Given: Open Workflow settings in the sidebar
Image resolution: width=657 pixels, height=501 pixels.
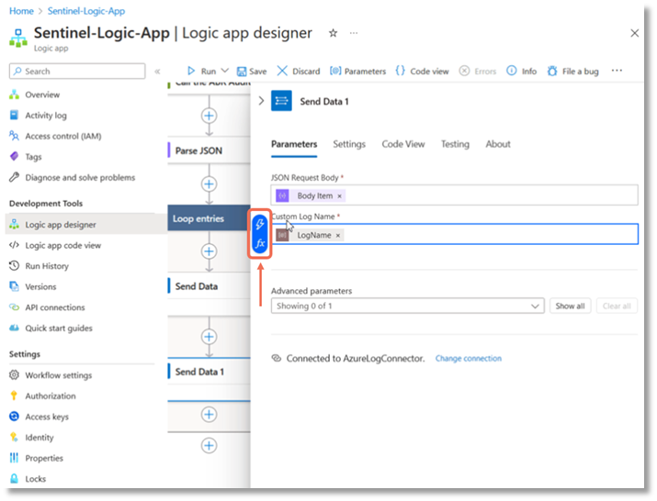Looking at the screenshot, I should [58, 375].
